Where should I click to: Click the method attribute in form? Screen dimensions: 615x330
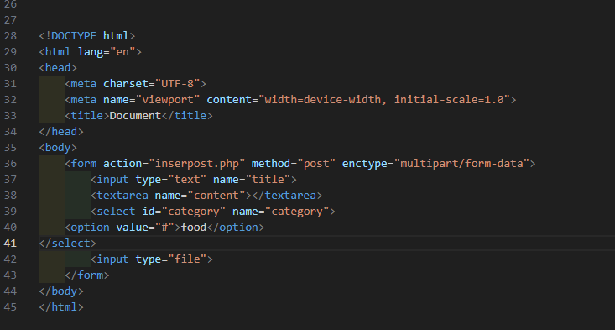click(x=271, y=164)
